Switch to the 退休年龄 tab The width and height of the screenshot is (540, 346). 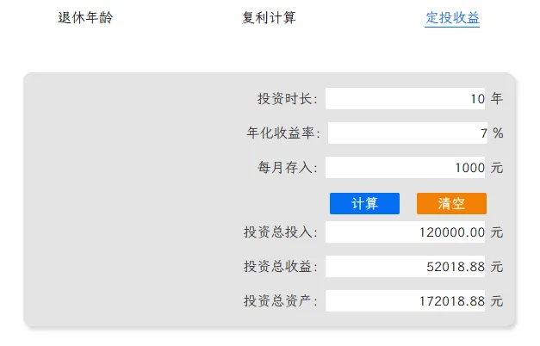[84, 18]
